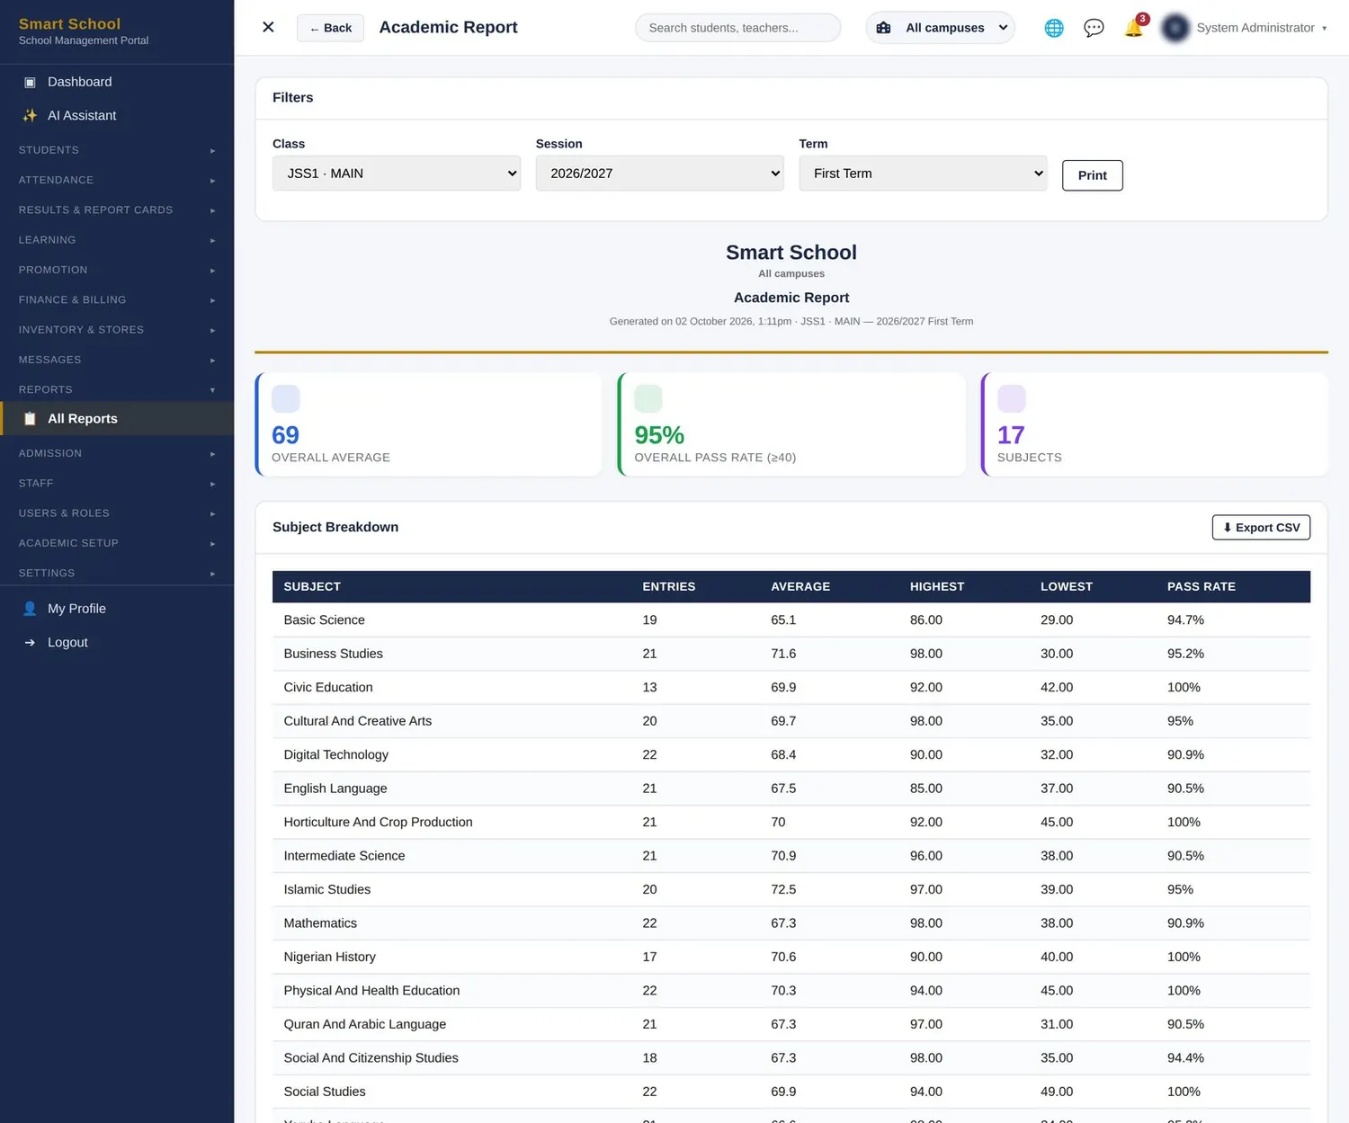Click the System Administrator avatar
Image resolution: width=1349 pixels, height=1123 pixels.
tap(1175, 28)
